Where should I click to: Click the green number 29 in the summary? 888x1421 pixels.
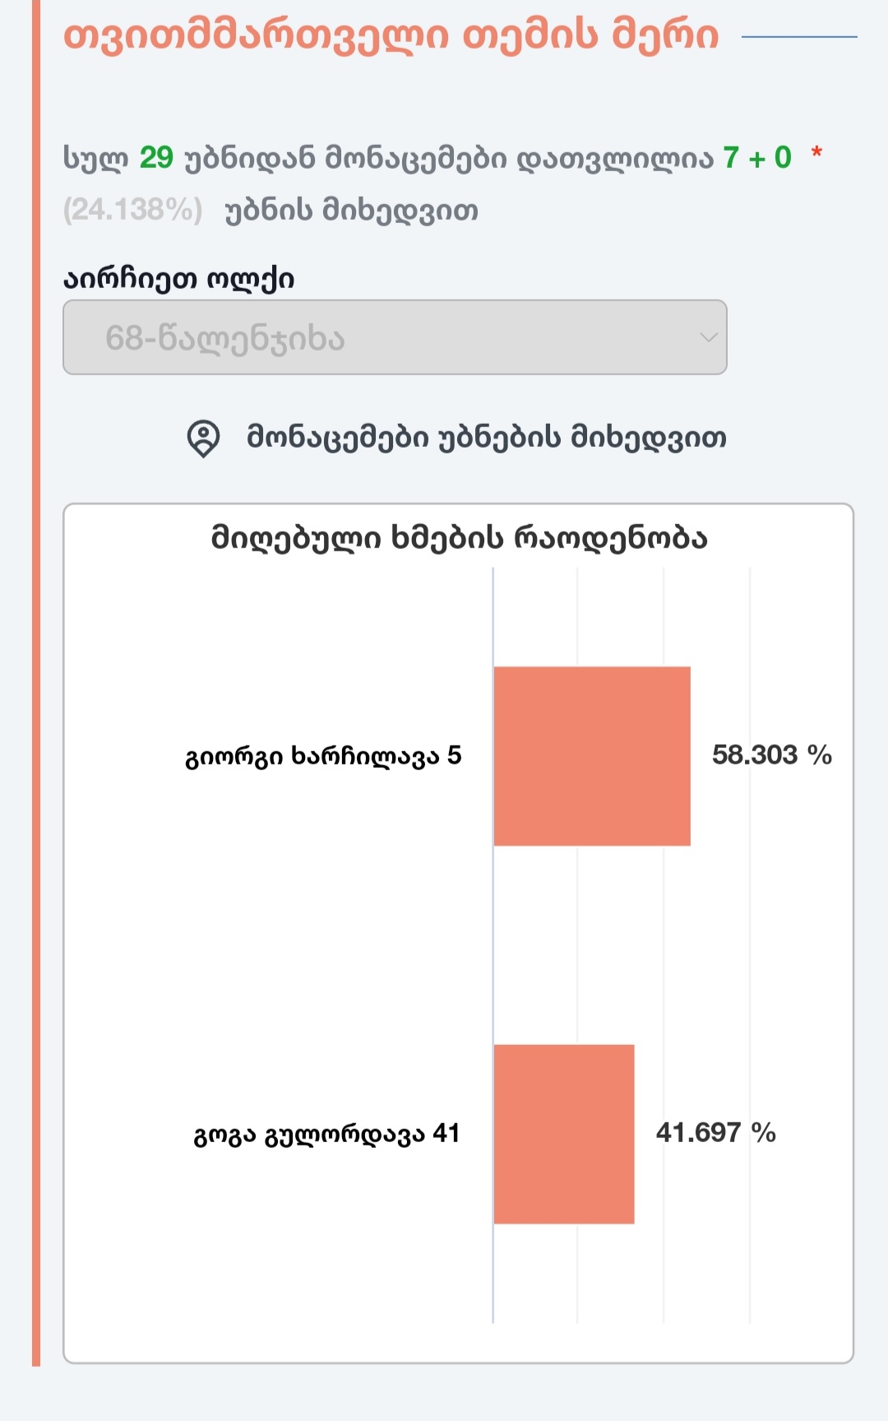tap(156, 155)
